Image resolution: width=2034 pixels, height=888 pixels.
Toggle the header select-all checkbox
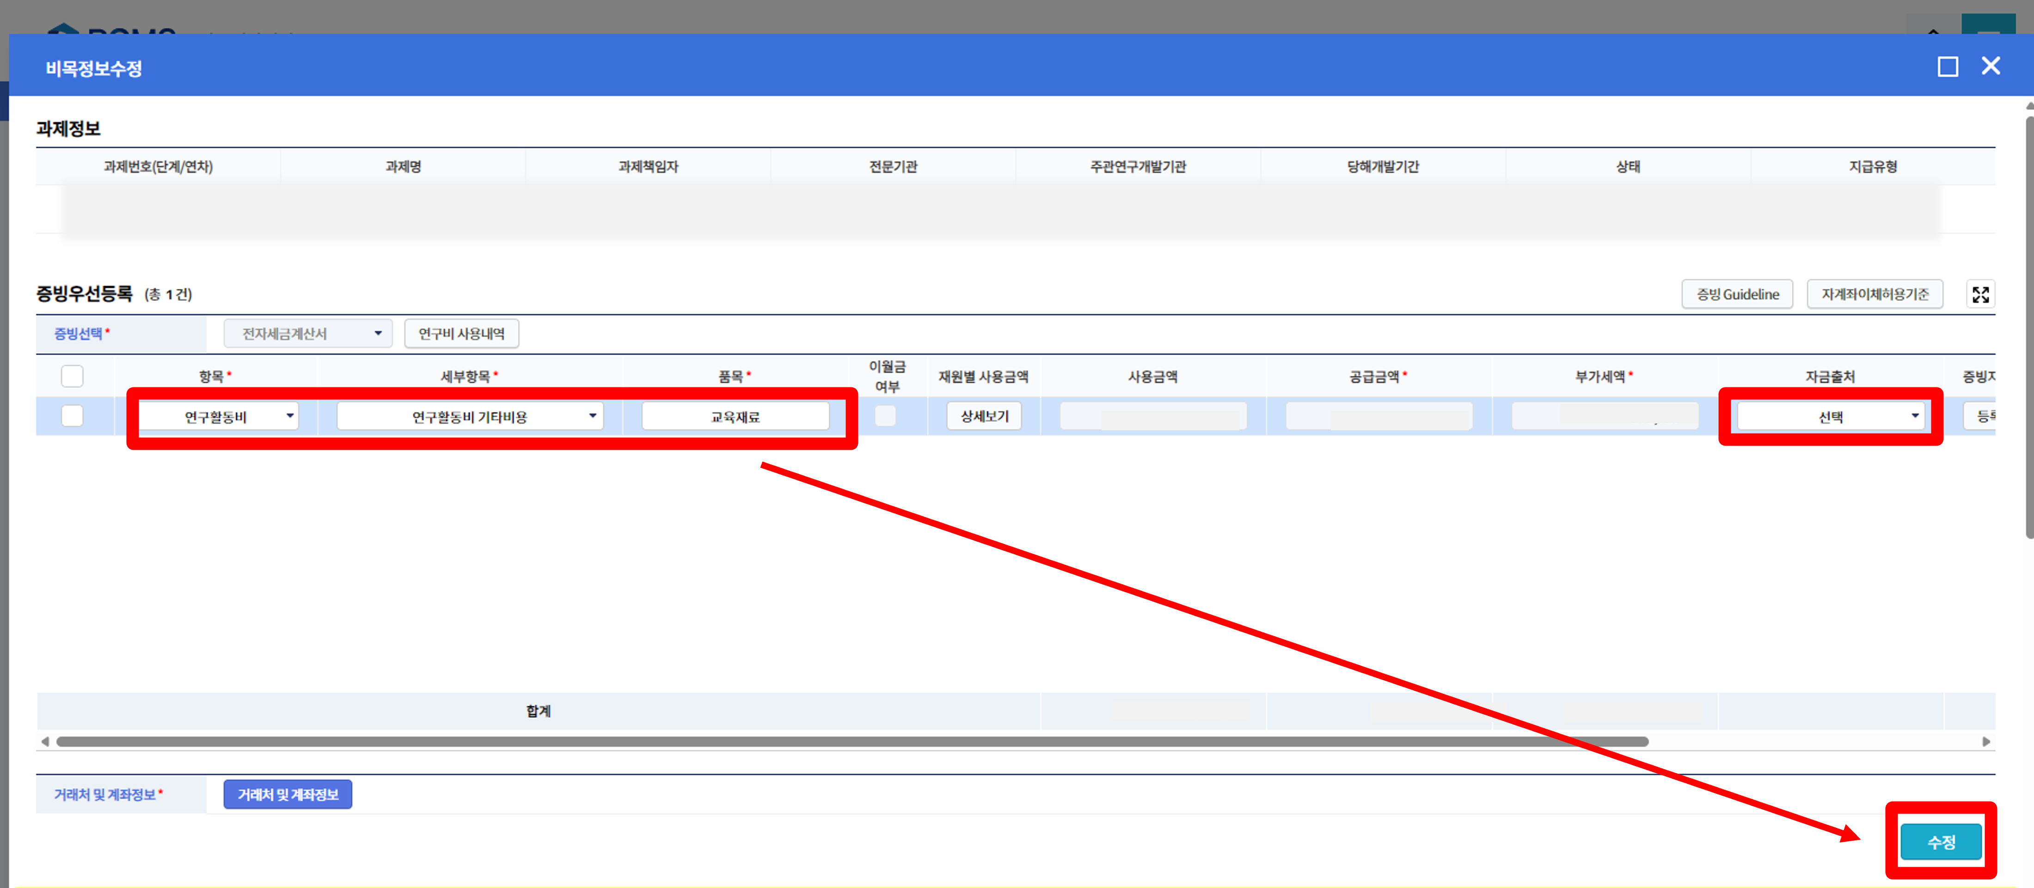[x=72, y=376]
